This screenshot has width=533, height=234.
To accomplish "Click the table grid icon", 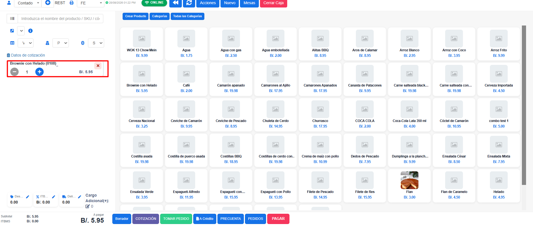I will [x=12, y=43].
